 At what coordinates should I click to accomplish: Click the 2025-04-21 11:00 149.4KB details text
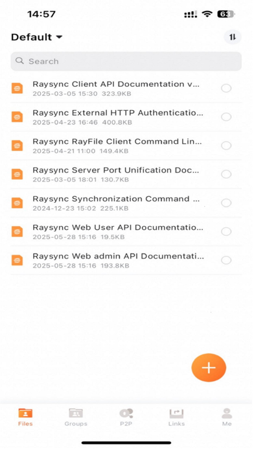tap(80, 151)
